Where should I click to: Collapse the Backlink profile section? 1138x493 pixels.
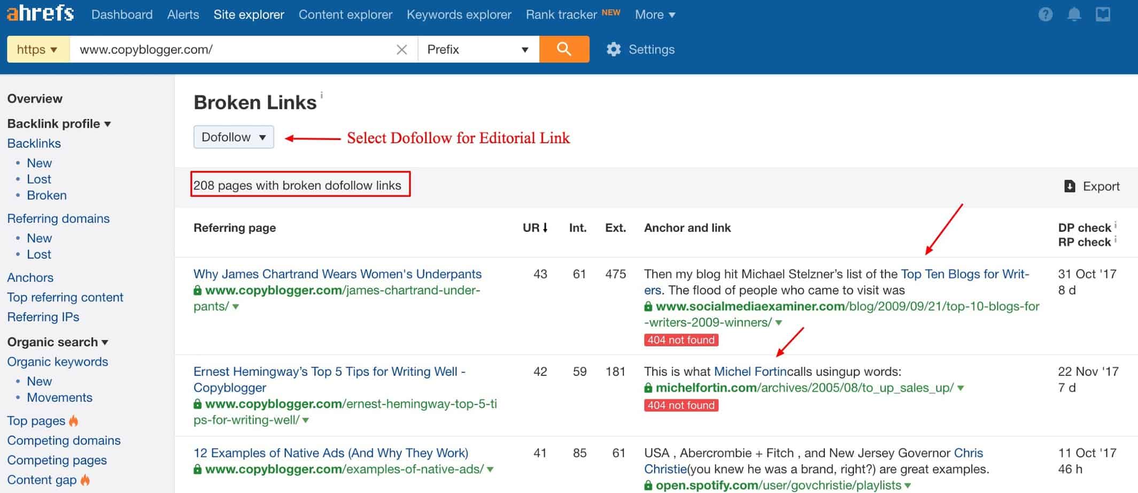(59, 124)
